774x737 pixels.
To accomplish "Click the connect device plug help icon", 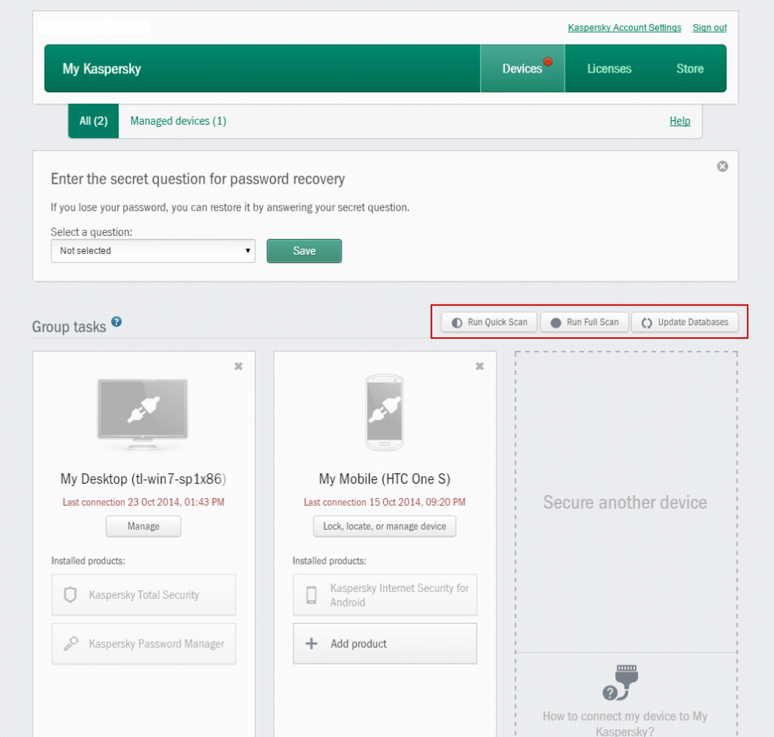I will [x=621, y=683].
